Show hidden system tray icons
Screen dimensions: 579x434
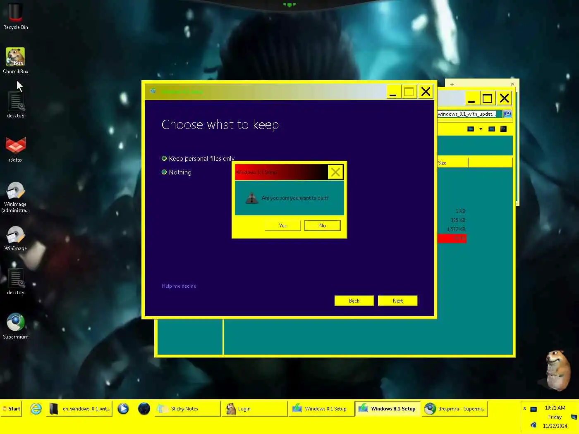tap(524, 408)
